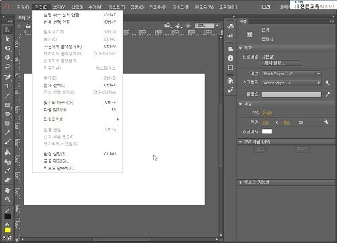Viewport: 337px width, 243px height.
Task: Expand the 액세스 가능성 section
Action: [241, 182]
